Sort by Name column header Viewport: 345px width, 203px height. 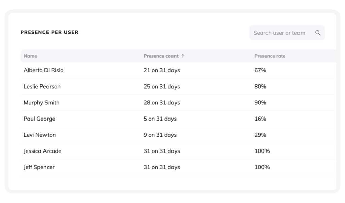pyautogui.click(x=30, y=56)
